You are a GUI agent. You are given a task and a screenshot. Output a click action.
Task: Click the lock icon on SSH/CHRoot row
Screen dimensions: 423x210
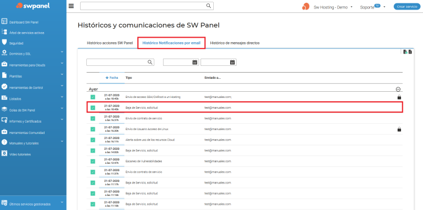click(x=399, y=97)
